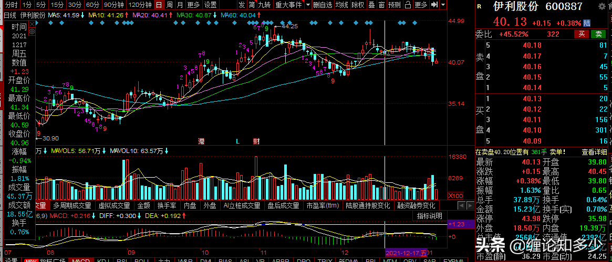Expand arrow next to 重大事件
This screenshot has height=262, width=612.
pos(308,5)
